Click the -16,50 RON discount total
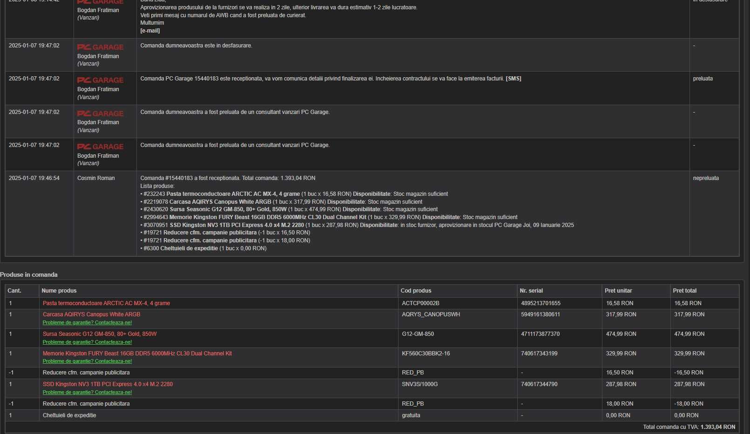This screenshot has height=434, width=750. pyautogui.click(x=689, y=373)
